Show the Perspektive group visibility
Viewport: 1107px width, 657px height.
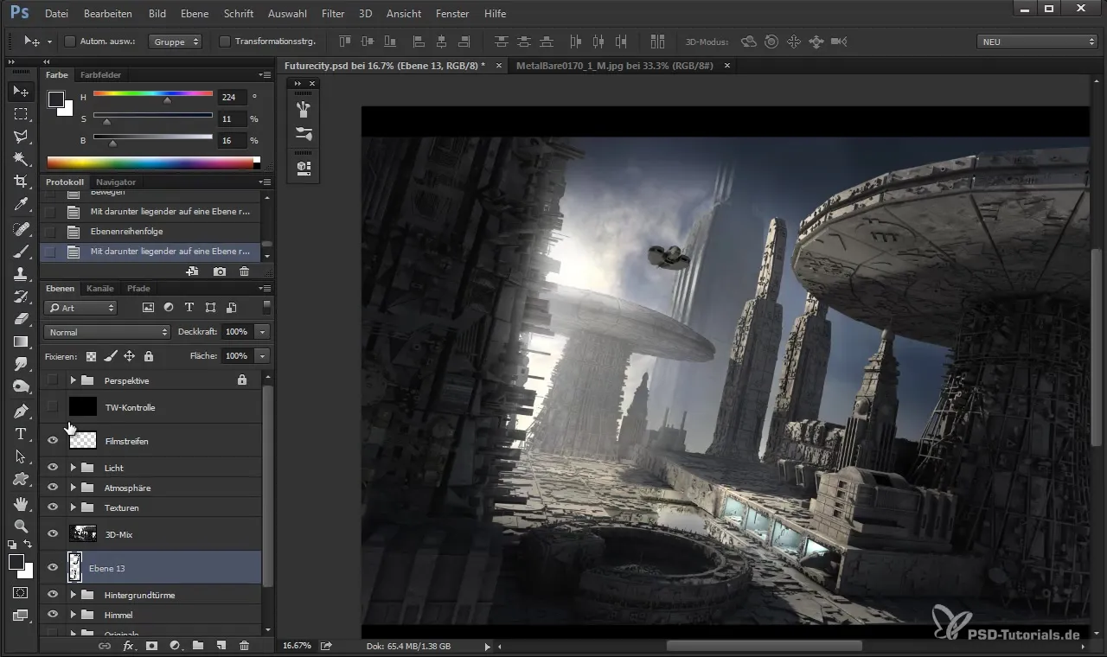(53, 380)
